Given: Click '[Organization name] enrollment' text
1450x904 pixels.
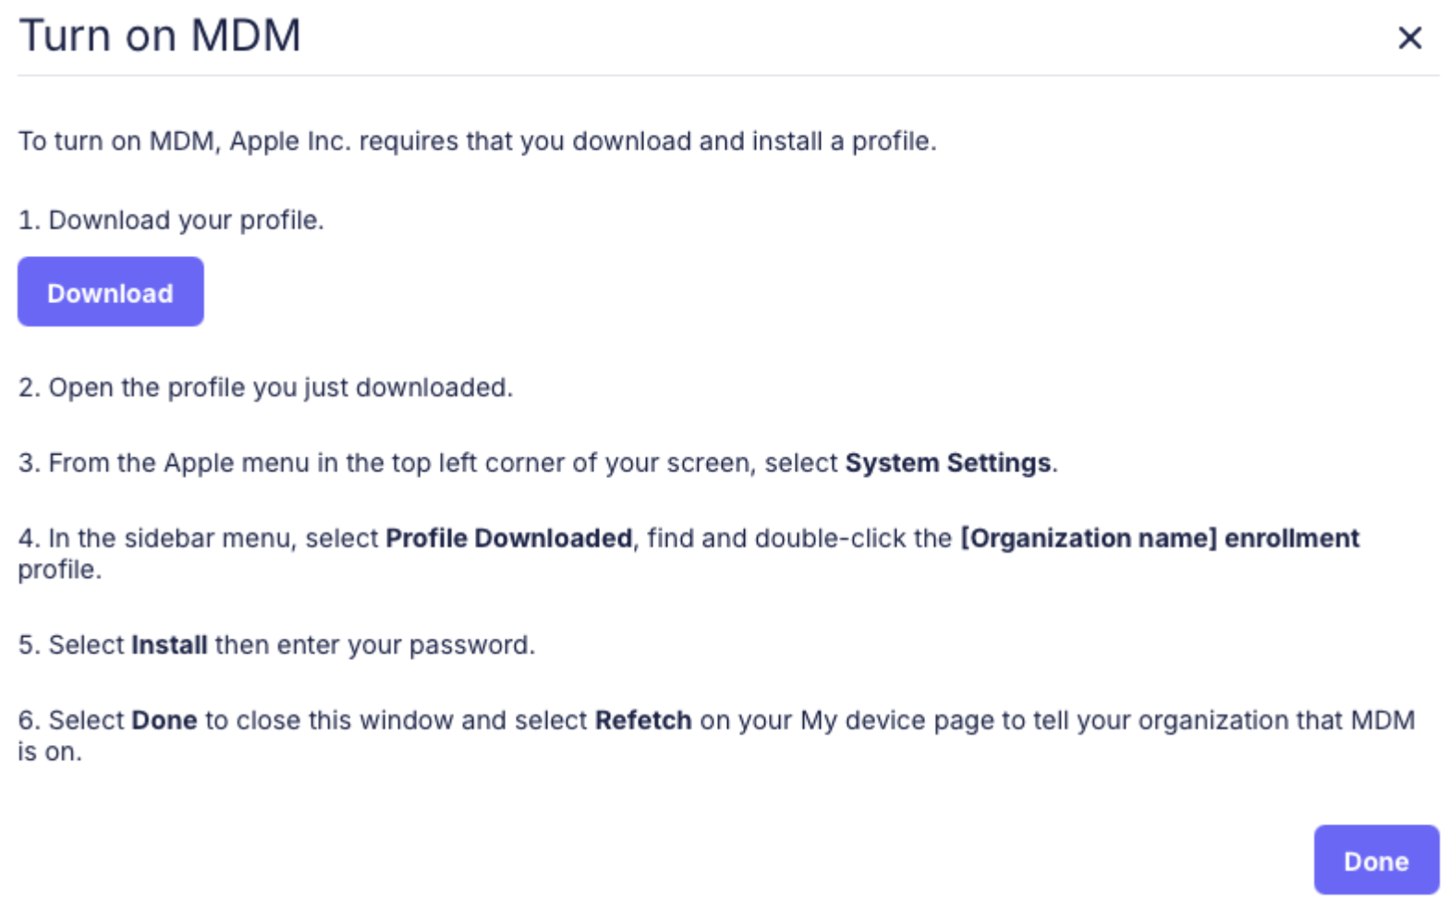Looking at the screenshot, I should click(1160, 538).
